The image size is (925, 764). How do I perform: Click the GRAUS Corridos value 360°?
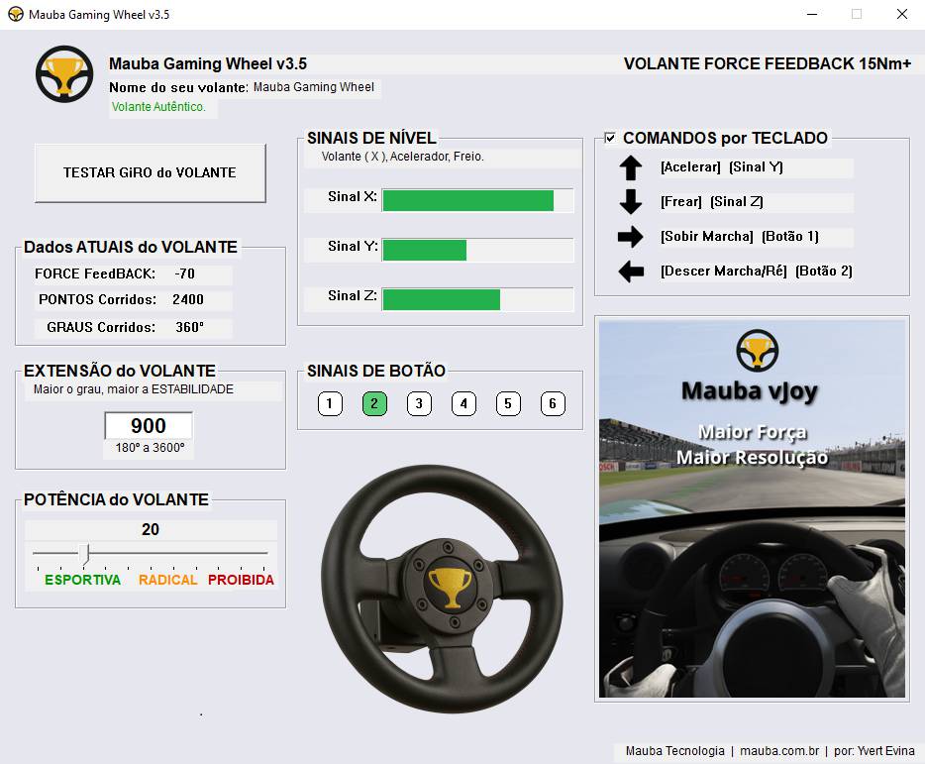click(190, 327)
